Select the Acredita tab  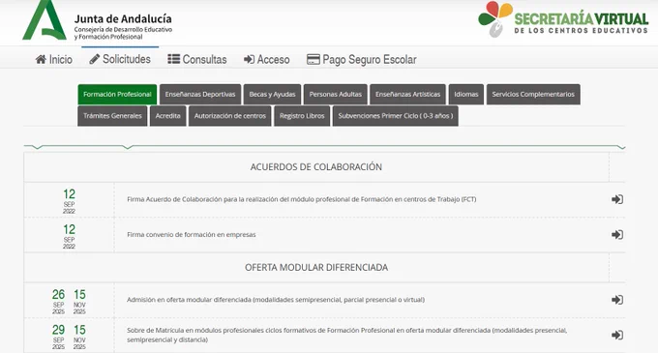[x=167, y=116]
